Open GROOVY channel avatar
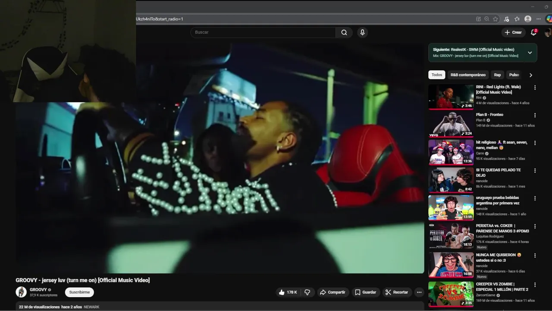552x311 pixels. click(x=21, y=292)
